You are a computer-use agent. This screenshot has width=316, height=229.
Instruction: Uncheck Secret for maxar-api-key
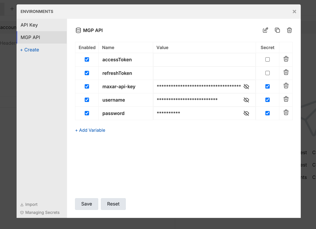tap(268, 86)
